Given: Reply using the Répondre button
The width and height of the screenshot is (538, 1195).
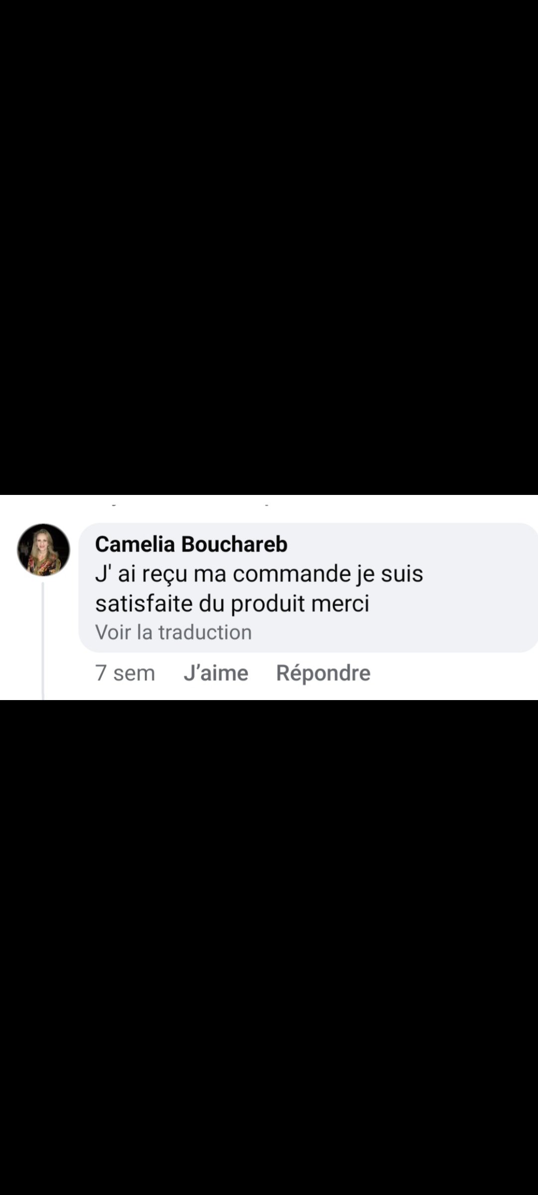Looking at the screenshot, I should (x=323, y=673).
